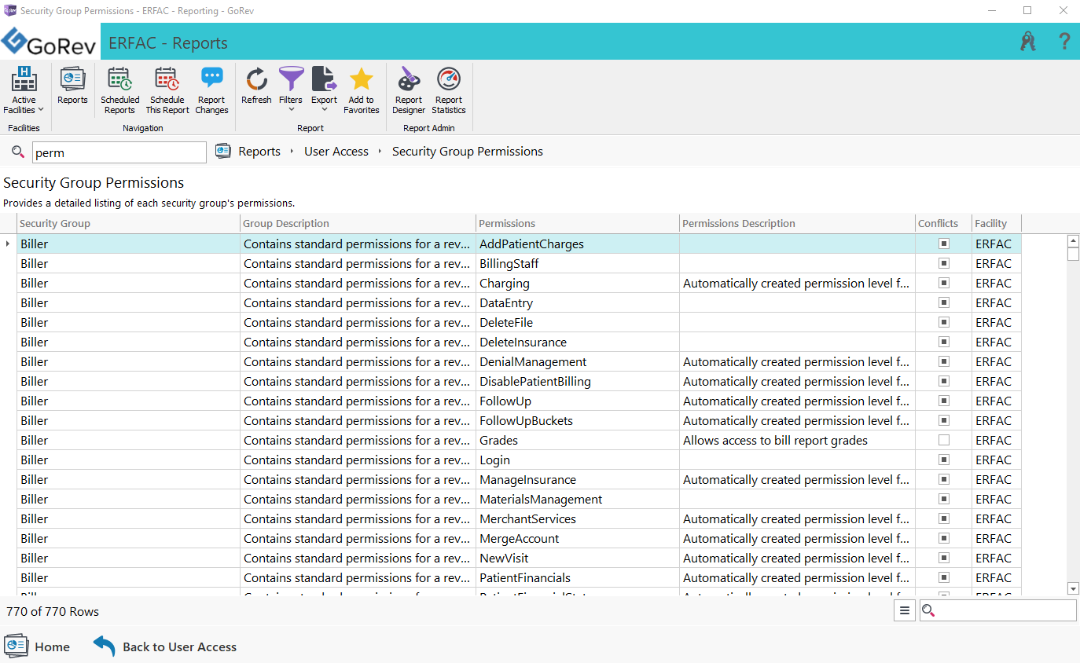
Task: Click the keys icon in header
Action: point(1028,42)
